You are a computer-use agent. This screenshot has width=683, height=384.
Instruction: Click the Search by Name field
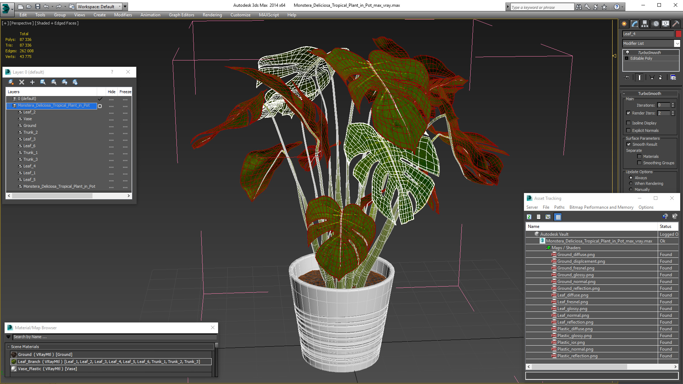(114, 337)
